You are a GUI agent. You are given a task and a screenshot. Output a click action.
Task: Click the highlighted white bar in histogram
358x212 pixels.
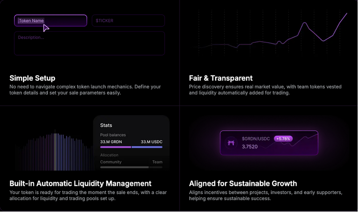click(x=55, y=152)
